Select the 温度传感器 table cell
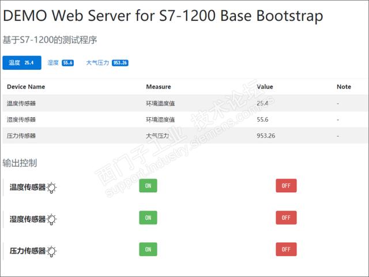 (x=21, y=103)
